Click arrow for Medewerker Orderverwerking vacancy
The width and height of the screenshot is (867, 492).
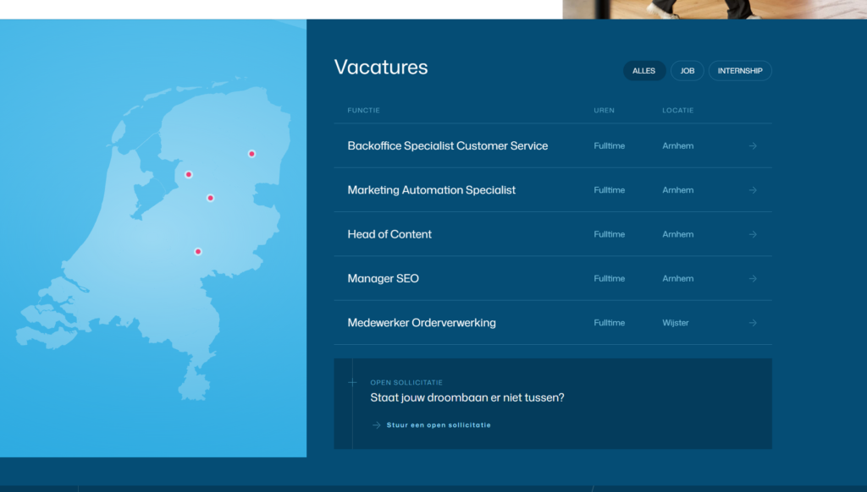(753, 322)
